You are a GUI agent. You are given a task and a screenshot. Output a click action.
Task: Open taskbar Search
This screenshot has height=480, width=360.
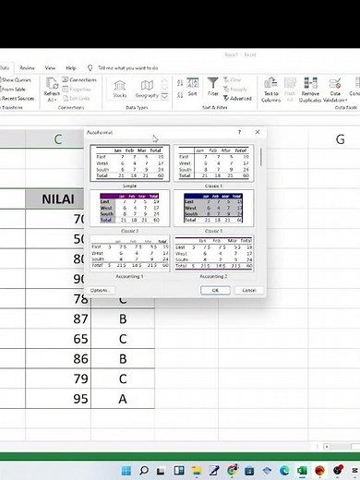[144, 471]
